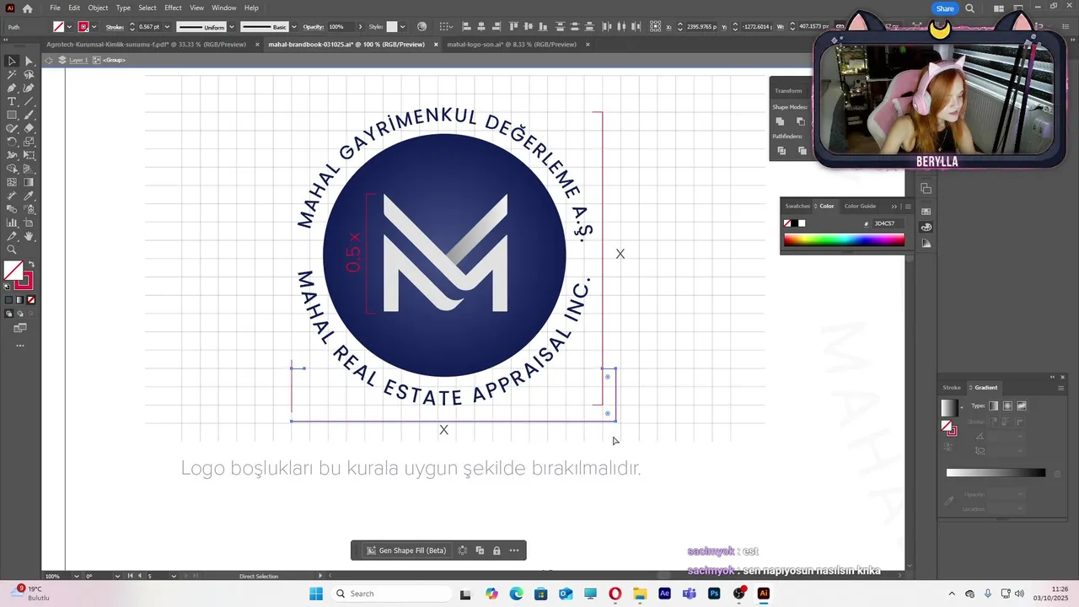Switch to mahal-logo-son.ai document tab

pos(512,45)
